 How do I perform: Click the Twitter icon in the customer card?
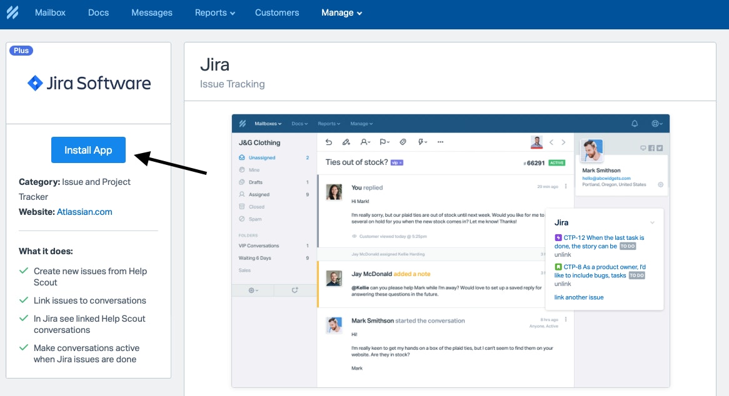pos(660,148)
